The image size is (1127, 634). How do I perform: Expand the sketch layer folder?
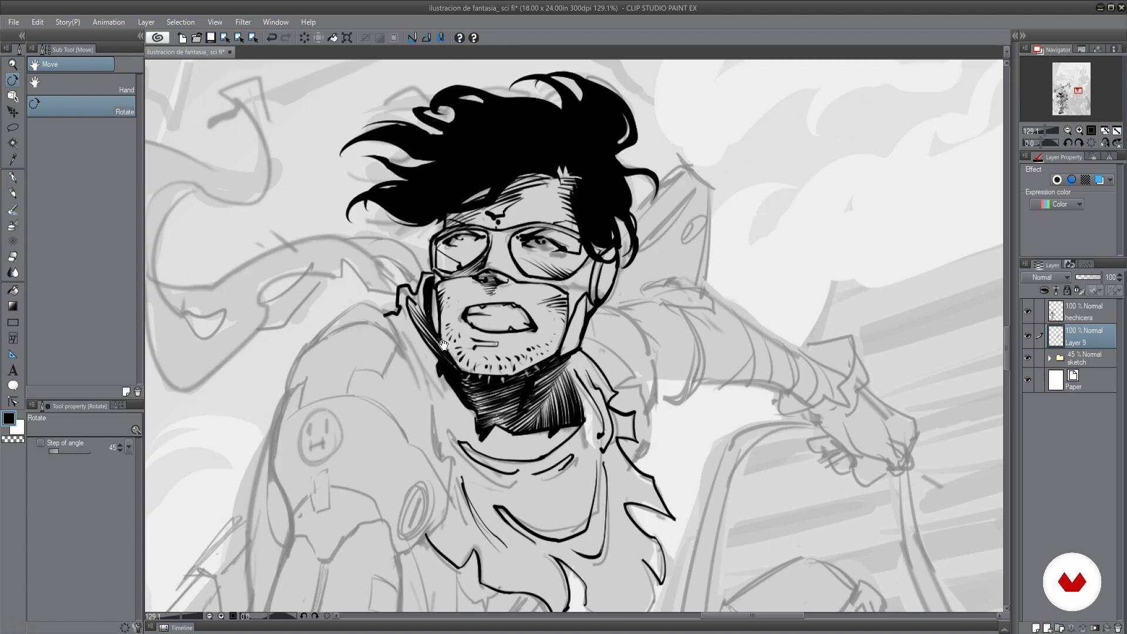coord(1050,358)
